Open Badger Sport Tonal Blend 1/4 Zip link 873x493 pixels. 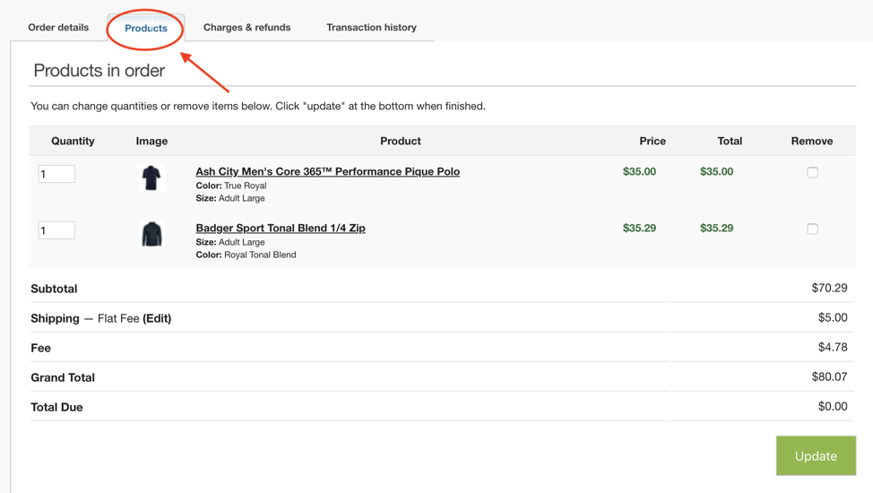pyautogui.click(x=281, y=228)
